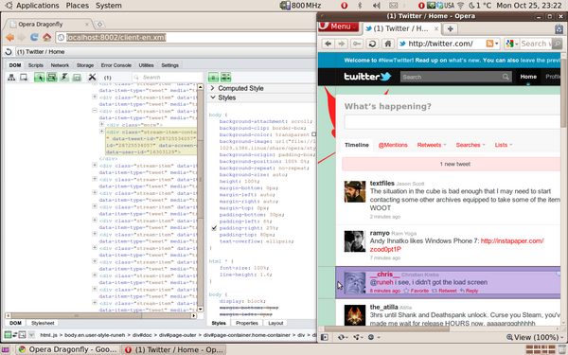Click the Opera password wand key icon
The width and height of the screenshot is (568, 355).
point(357,44)
